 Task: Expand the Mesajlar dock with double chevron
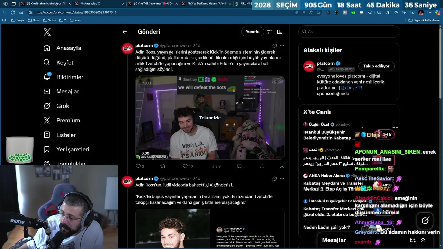coord(423,240)
